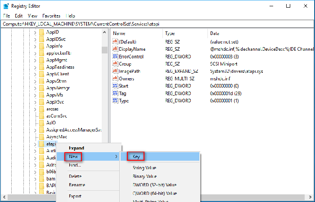315x202 pixels.
Task: Click the AppvVemgr folder icon
Action: click(41, 88)
